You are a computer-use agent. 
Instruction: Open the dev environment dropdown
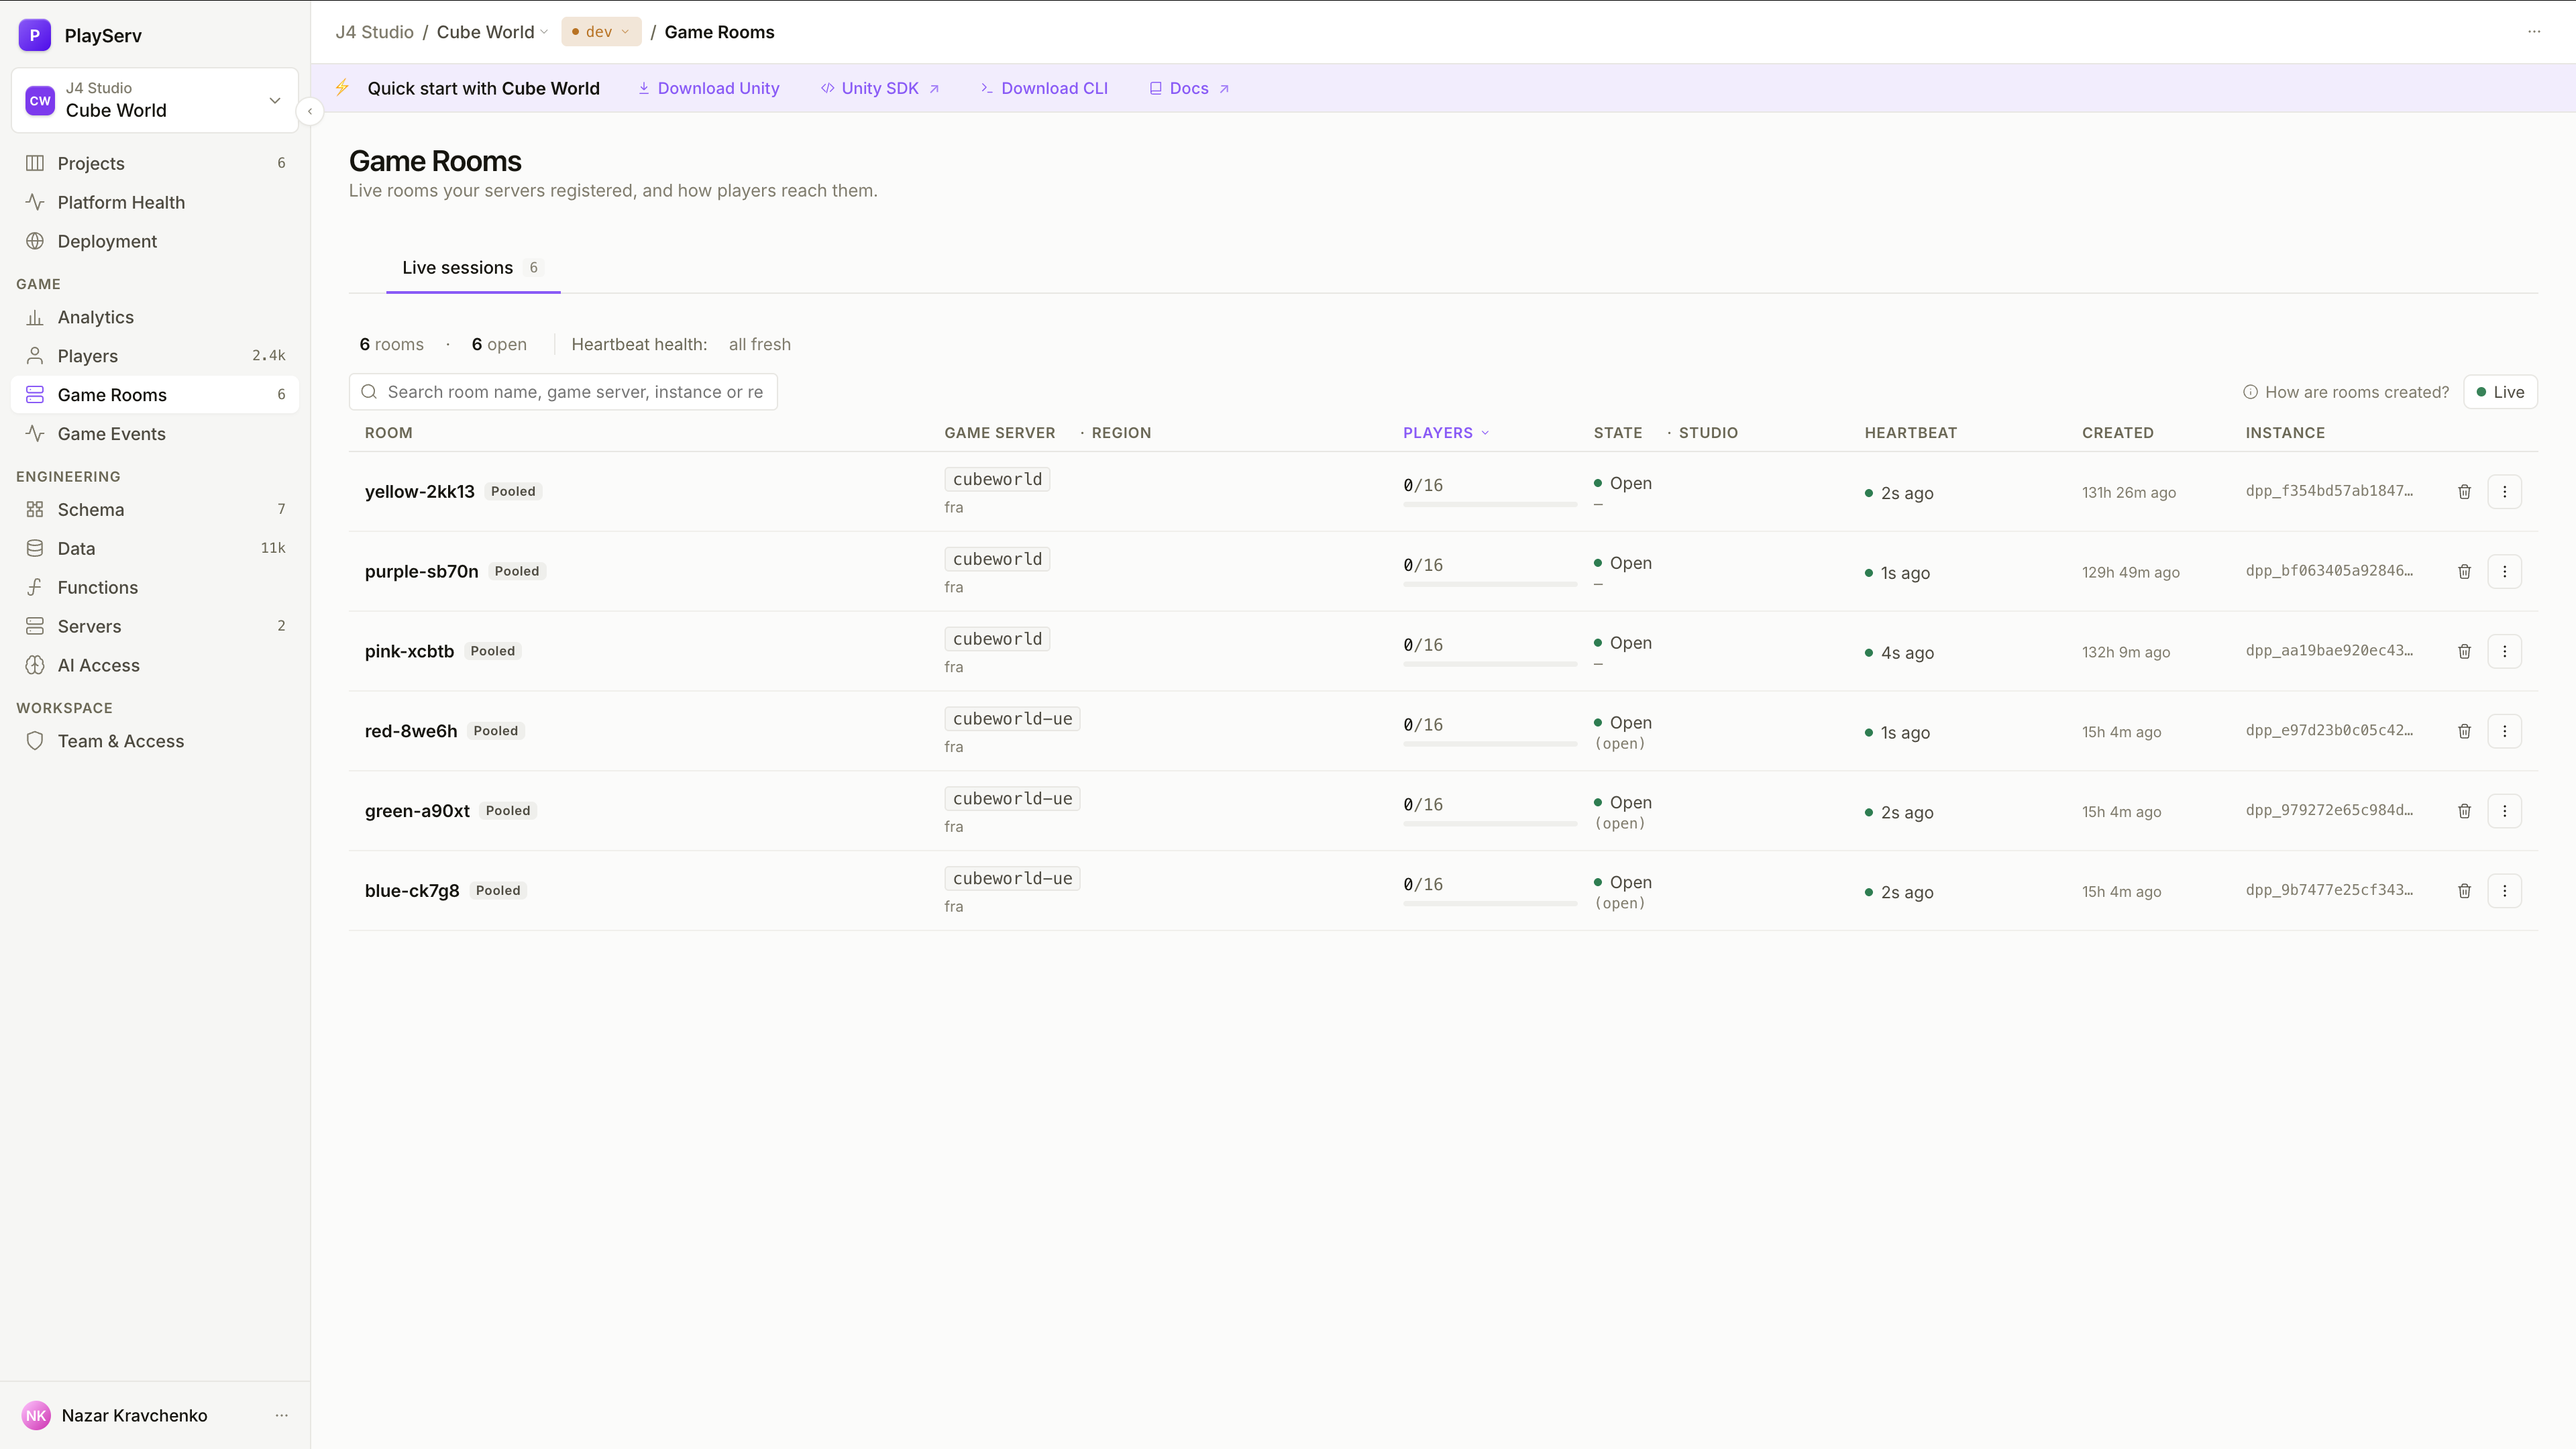pyautogui.click(x=600, y=32)
